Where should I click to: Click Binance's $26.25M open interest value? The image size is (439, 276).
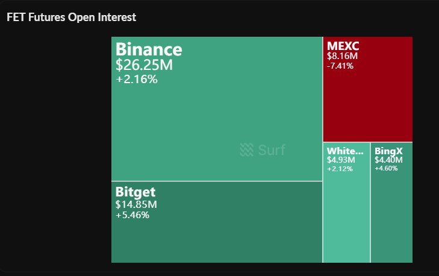[144, 65]
